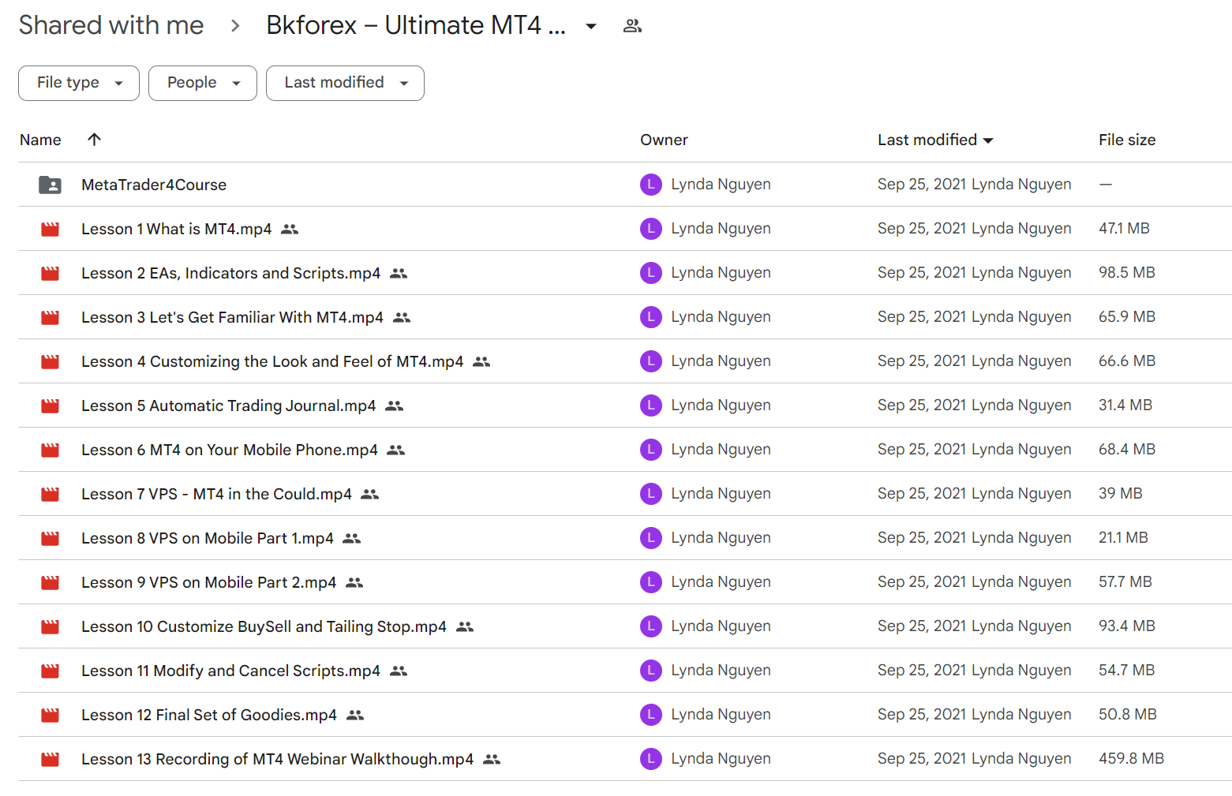
Task: Select Lesson 12 Final Set of Goodies.mp4
Action: coord(209,715)
